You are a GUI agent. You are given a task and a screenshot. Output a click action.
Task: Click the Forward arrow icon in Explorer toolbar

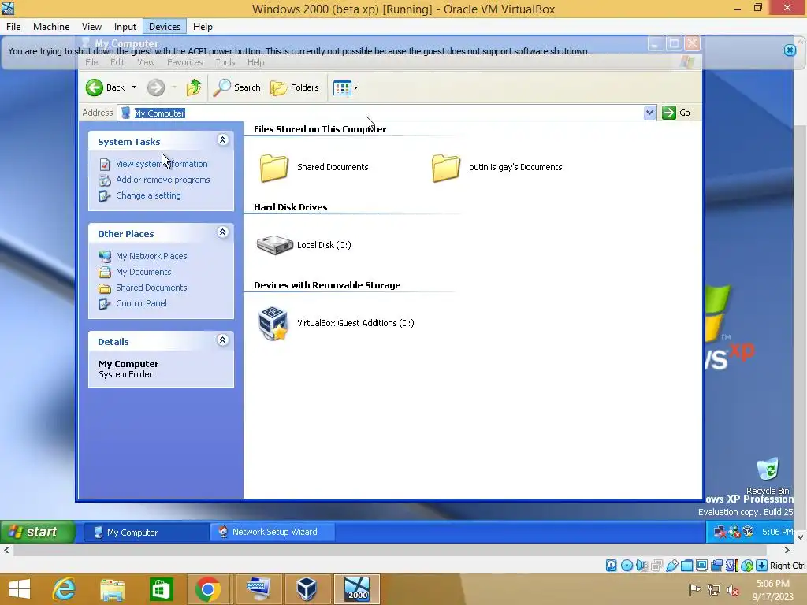click(156, 87)
